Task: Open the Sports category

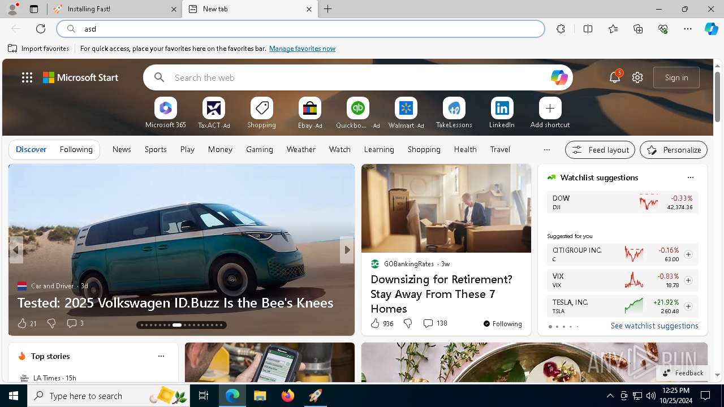Action: [x=156, y=149]
